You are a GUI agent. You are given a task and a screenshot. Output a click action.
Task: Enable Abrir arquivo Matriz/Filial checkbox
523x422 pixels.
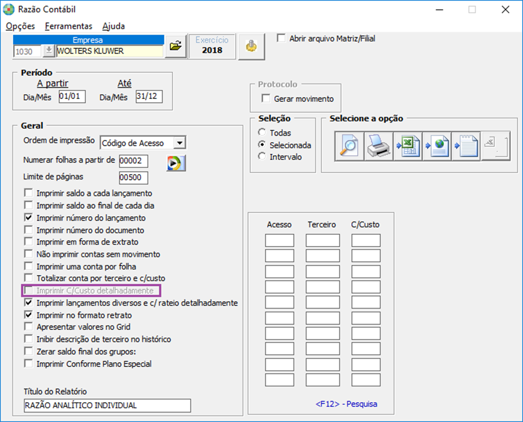pos(281,38)
